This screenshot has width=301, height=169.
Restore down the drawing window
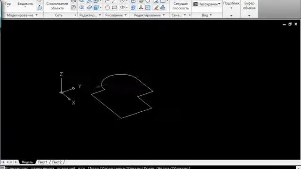290,24
